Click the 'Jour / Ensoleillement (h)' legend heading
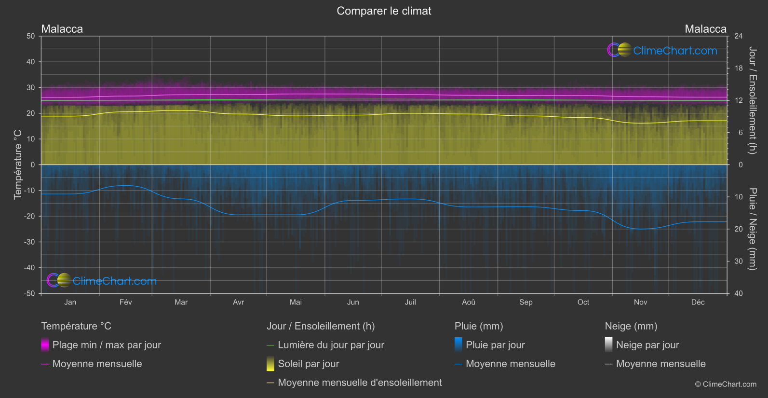Image resolution: width=768 pixels, height=398 pixels. pos(321,326)
